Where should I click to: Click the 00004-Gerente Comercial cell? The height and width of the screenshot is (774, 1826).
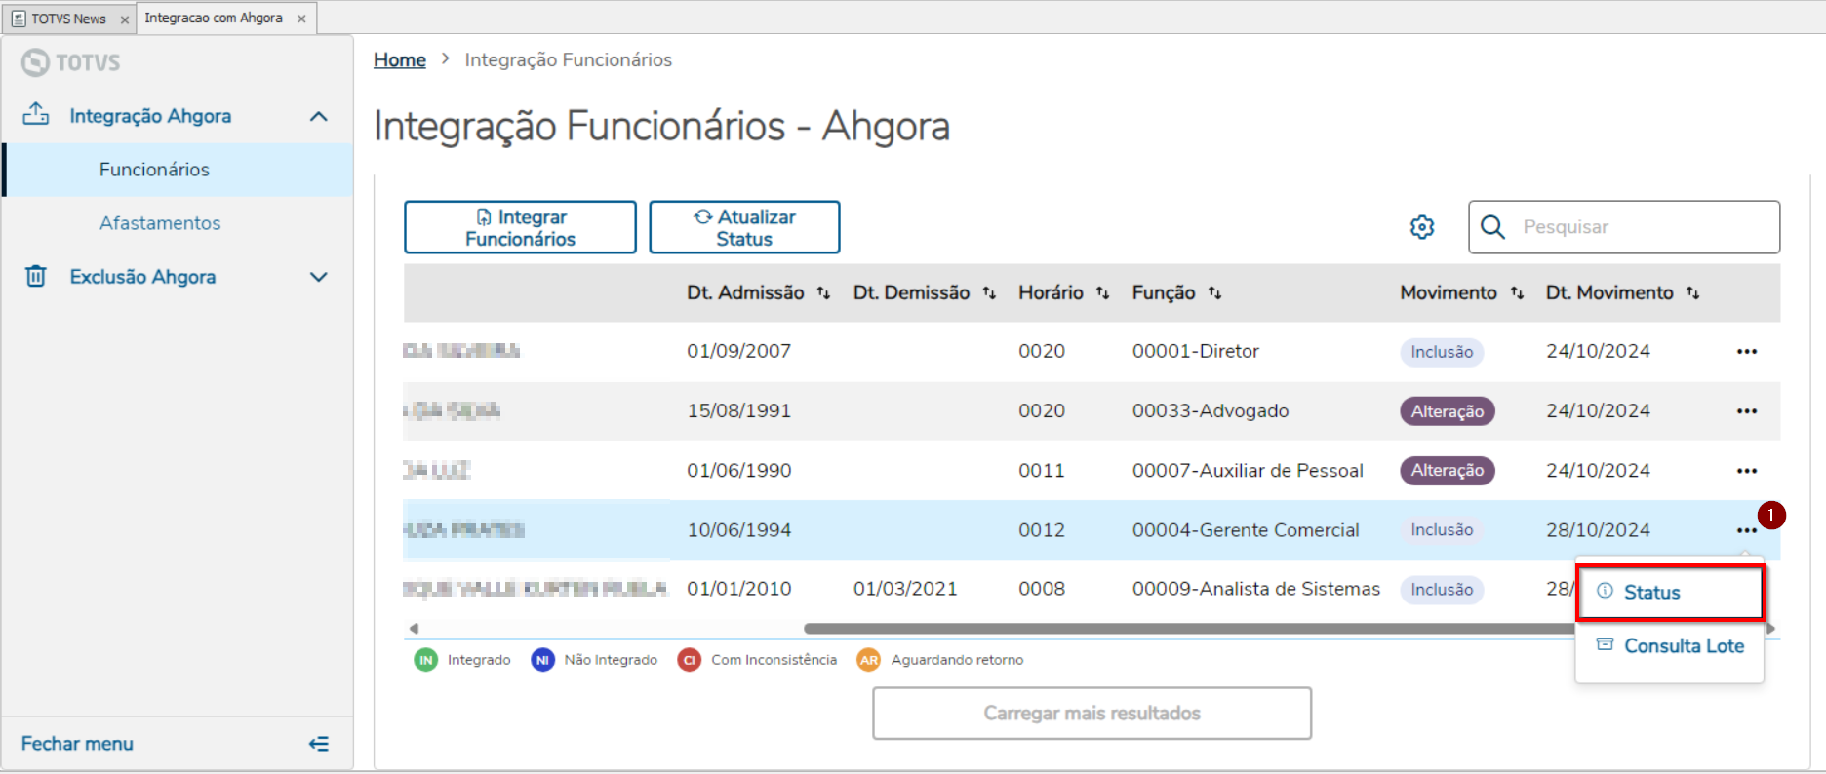pos(1246,530)
